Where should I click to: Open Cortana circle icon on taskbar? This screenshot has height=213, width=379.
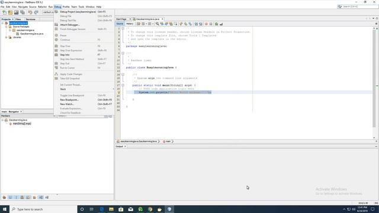tap(82, 209)
